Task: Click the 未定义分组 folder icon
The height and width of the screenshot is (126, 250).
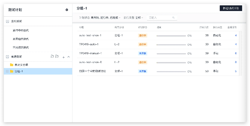Action: tap(12, 65)
